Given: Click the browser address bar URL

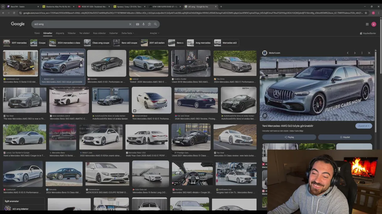Looking at the screenshot, I should [192, 13].
